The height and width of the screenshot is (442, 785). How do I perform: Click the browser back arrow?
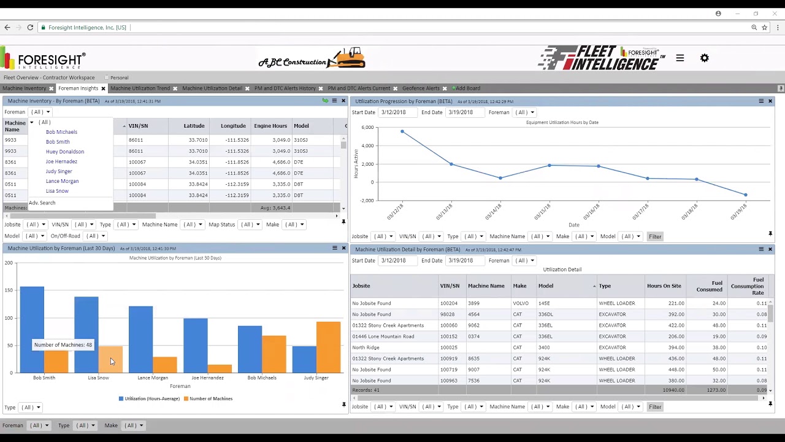tap(7, 27)
